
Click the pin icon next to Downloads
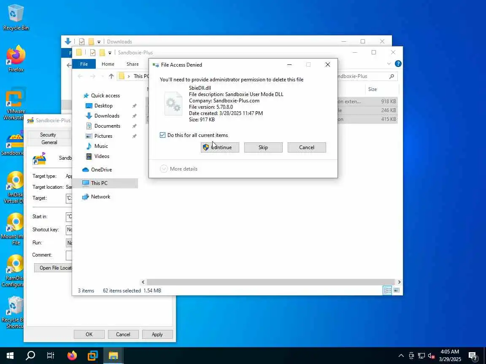[134, 116]
